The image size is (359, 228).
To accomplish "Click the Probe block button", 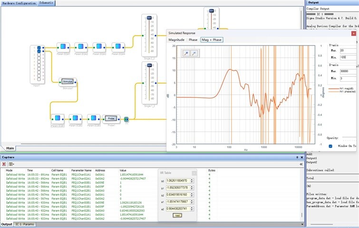I will [x=111, y=118].
